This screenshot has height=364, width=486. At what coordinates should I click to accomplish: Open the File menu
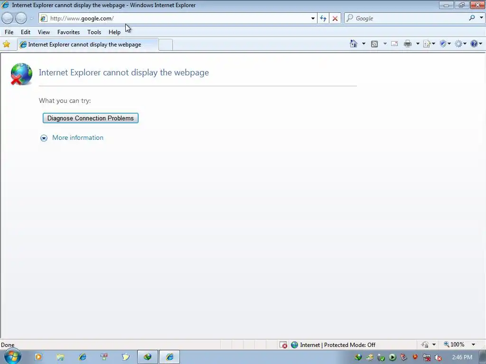coord(9,32)
